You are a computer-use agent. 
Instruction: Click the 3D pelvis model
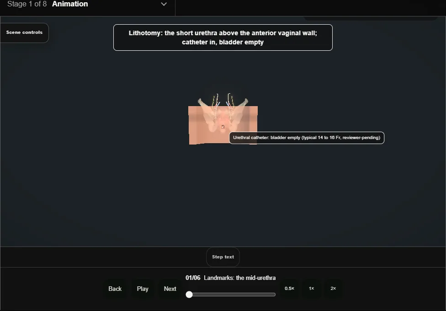tap(223, 119)
